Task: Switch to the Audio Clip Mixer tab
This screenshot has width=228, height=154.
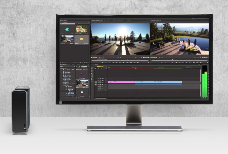Action: pyautogui.click(x=118, y=21)
